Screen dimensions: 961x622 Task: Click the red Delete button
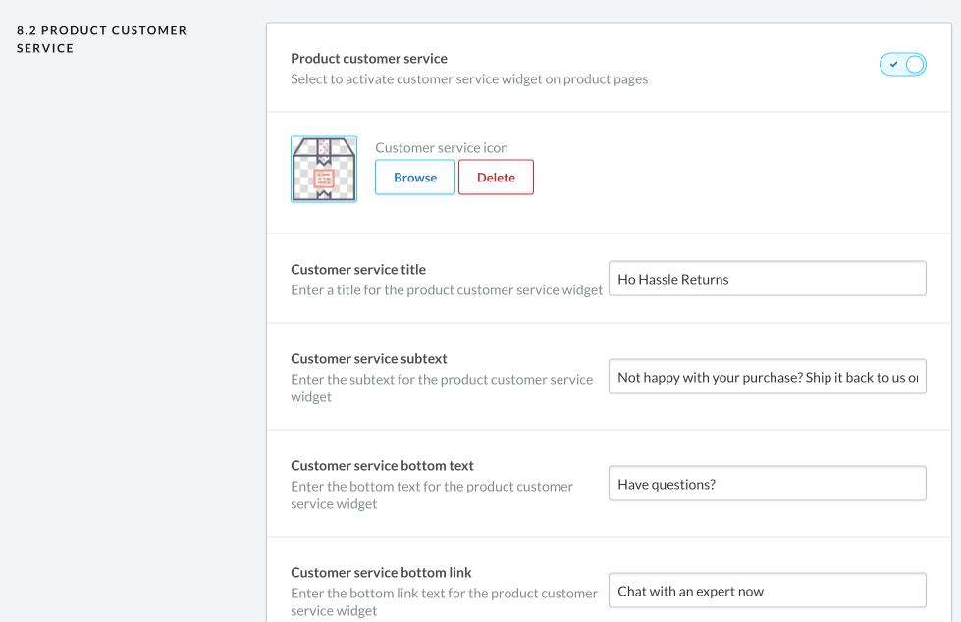tap(496, 178)
